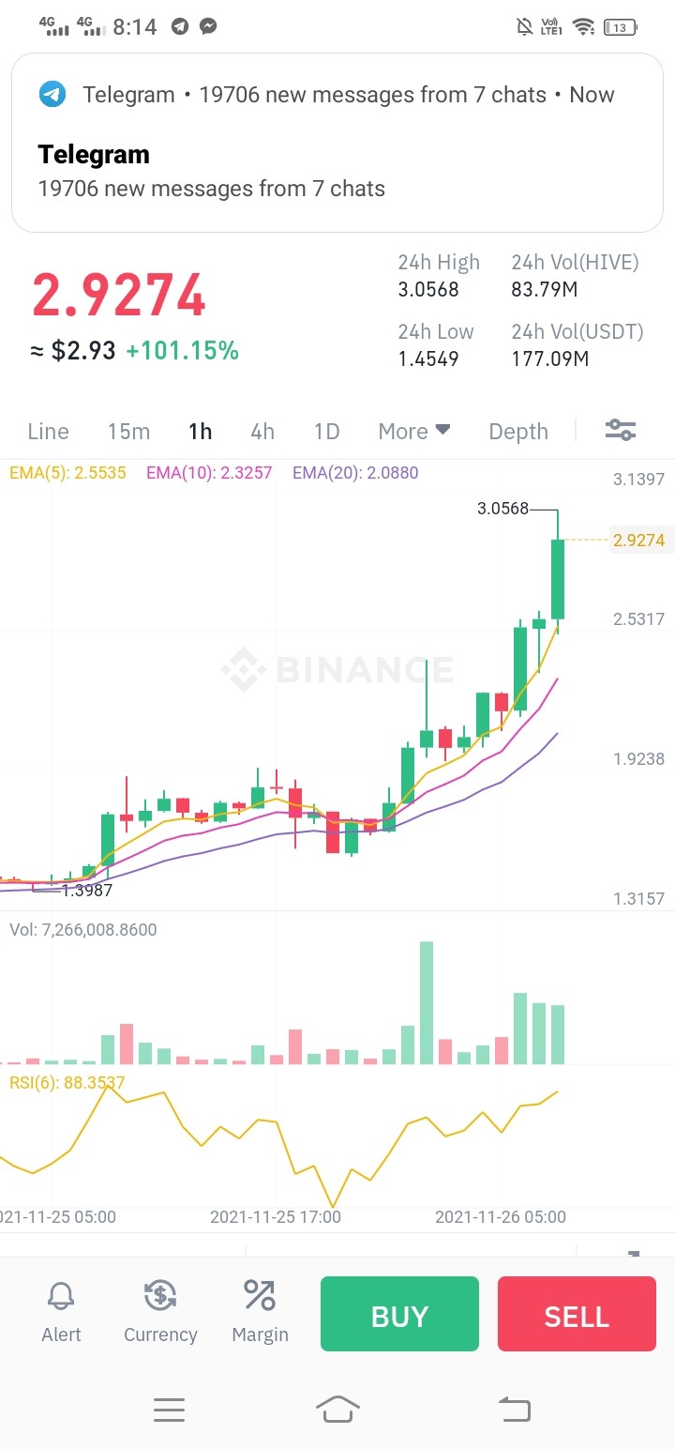Open the Depth chart tab
The image size is (675, 1449).
[x=518, y=431]
